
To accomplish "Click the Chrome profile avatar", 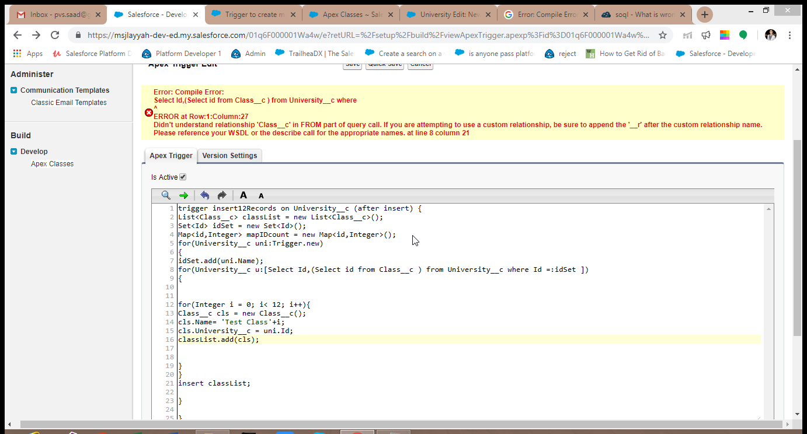I will 770,35.
